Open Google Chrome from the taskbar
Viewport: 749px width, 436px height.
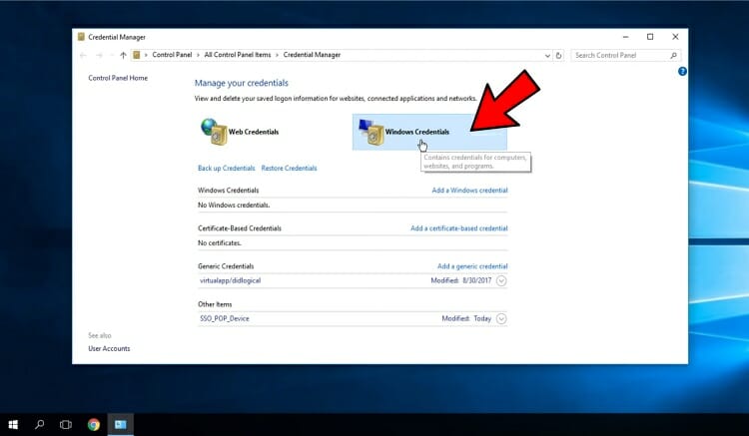(x=93, y=424)
